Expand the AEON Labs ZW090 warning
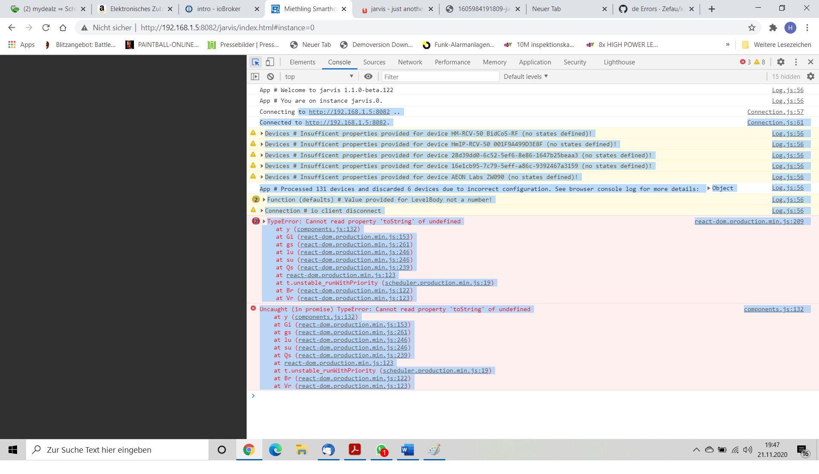The image size is (819, 474). point(262,177)
